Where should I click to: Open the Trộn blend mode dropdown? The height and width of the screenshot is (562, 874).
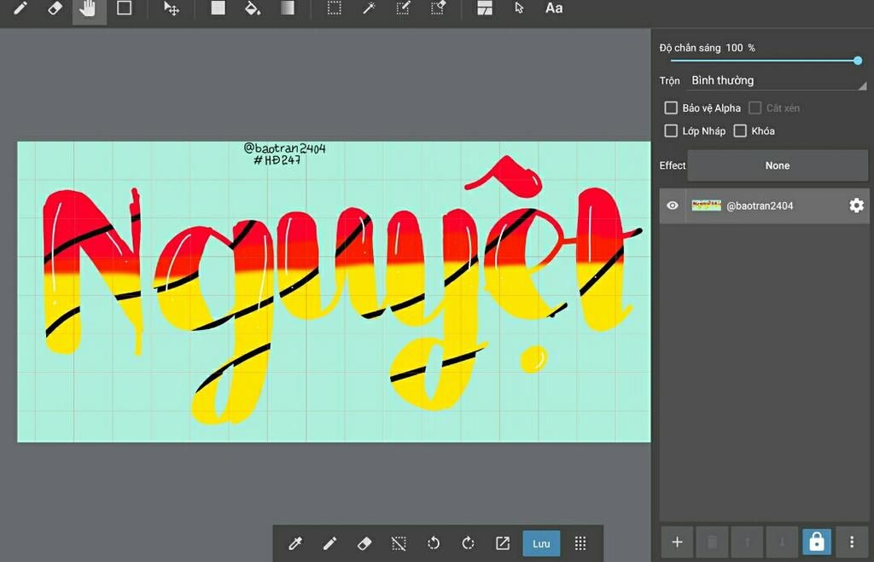(778, 81)
